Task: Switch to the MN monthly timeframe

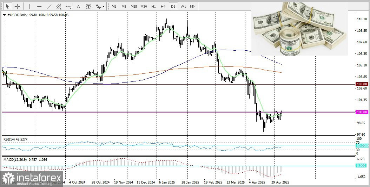Action: click(x=193, y=6)
